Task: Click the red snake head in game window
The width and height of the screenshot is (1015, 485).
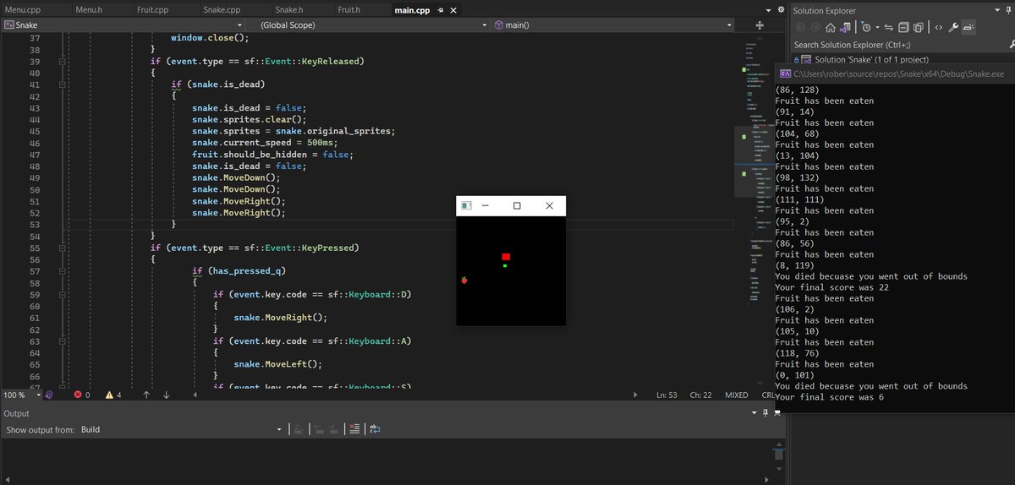Action: [x=506, y=257]
